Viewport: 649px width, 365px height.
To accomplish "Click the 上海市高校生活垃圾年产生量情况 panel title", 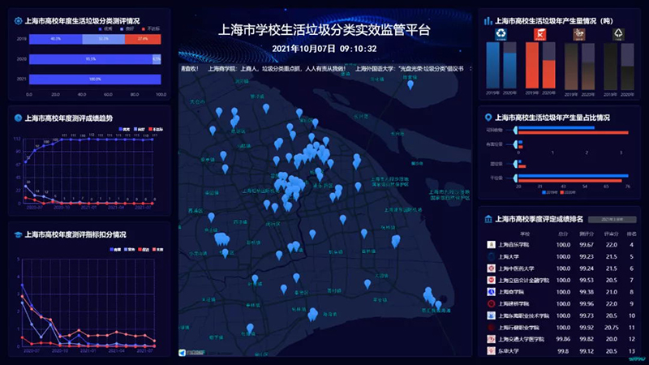I will 567,19.
